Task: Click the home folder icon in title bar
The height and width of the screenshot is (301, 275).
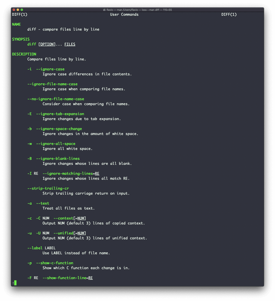Action: [104, 10]
